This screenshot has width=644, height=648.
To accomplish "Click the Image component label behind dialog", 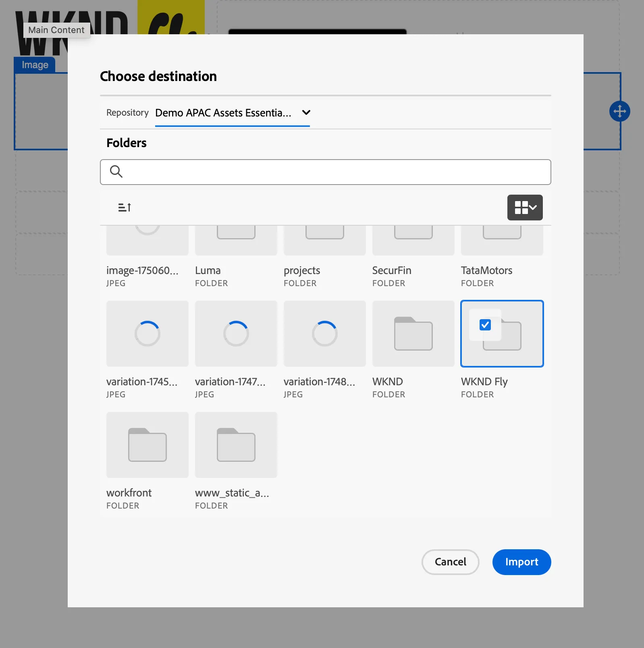I will [x=35, y=65].
